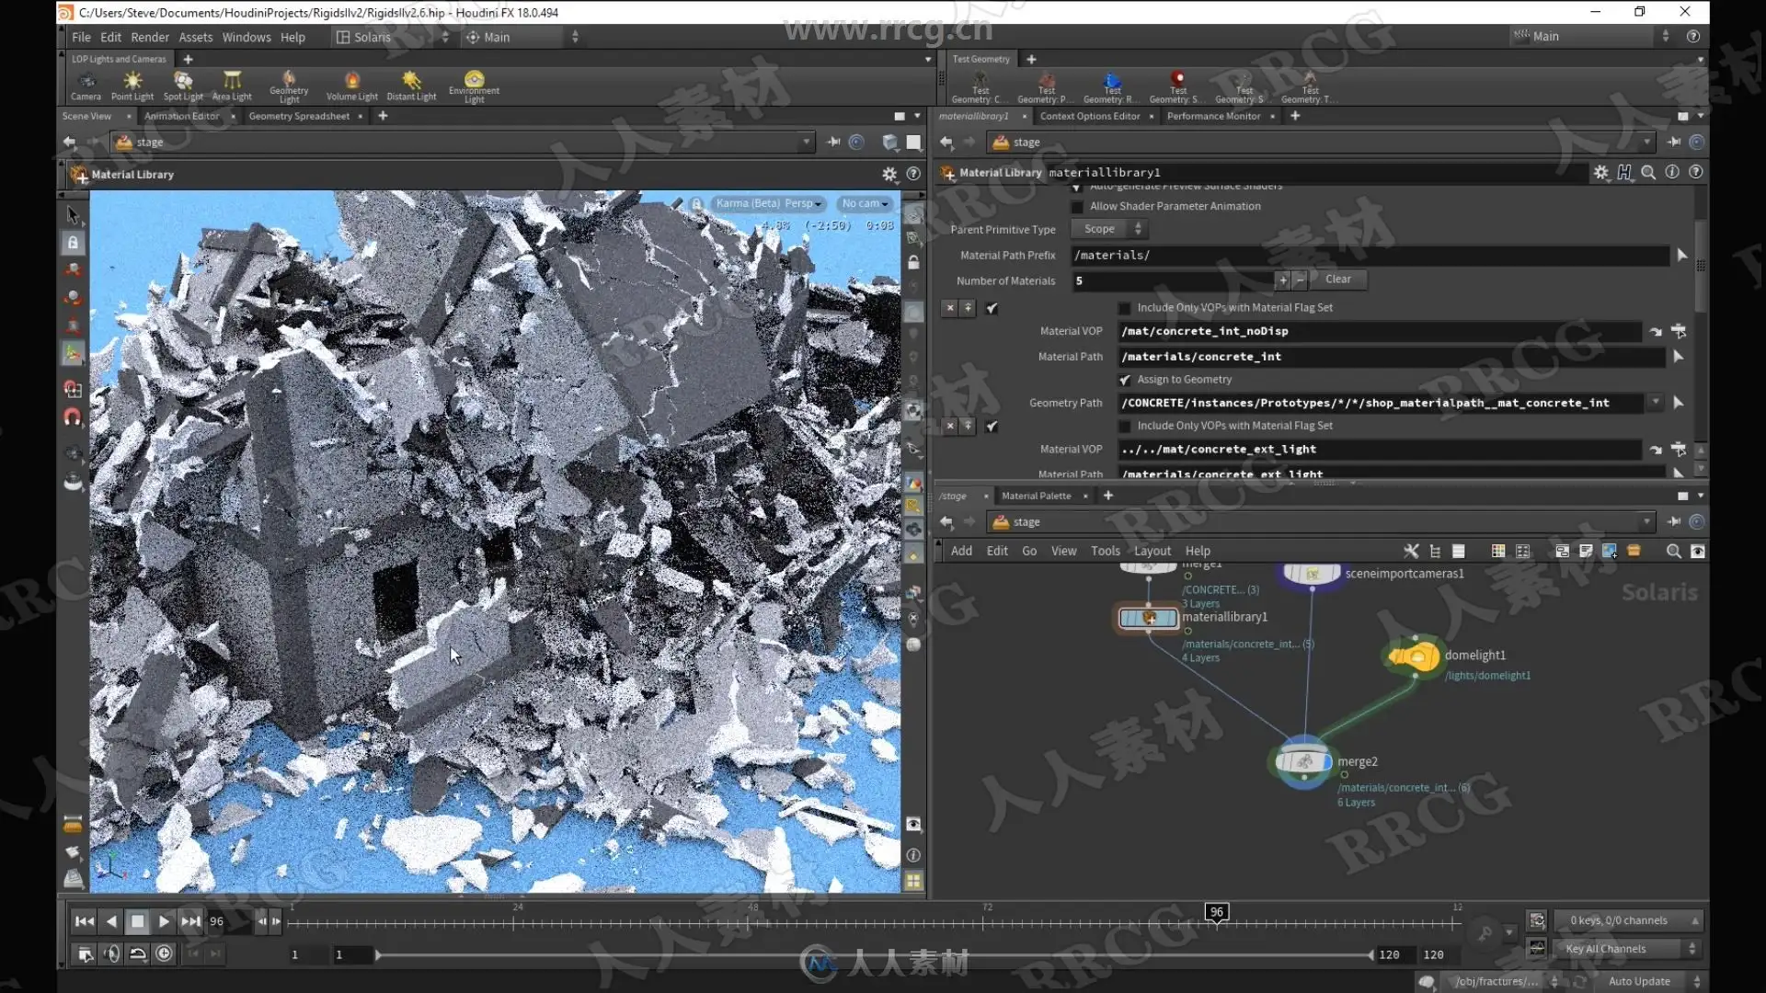This screenshot has height=993, width=1766.
Task: Select the Distant Light shelf tool
Action: point(411,85)
